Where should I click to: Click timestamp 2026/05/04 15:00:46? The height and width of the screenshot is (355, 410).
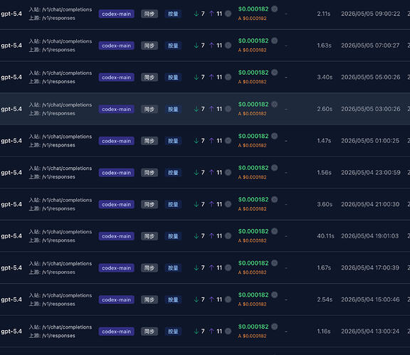[370, 300]
